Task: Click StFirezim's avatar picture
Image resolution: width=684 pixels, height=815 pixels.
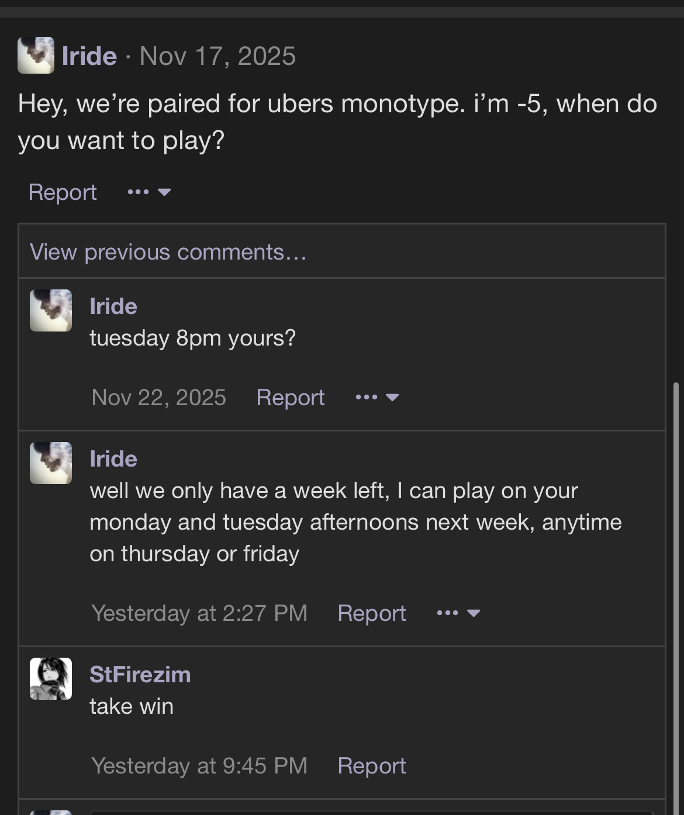Action: coord(51,679)
